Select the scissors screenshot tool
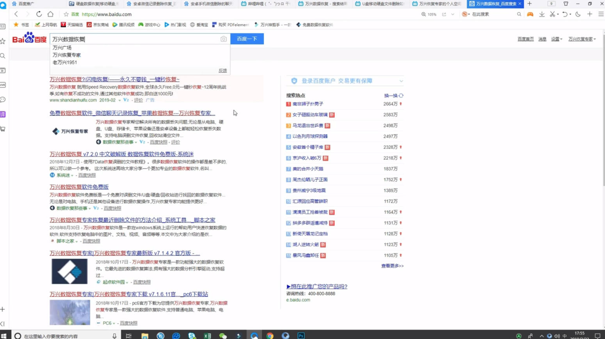Viewport: 605px width, 339px height. (552, 14)
